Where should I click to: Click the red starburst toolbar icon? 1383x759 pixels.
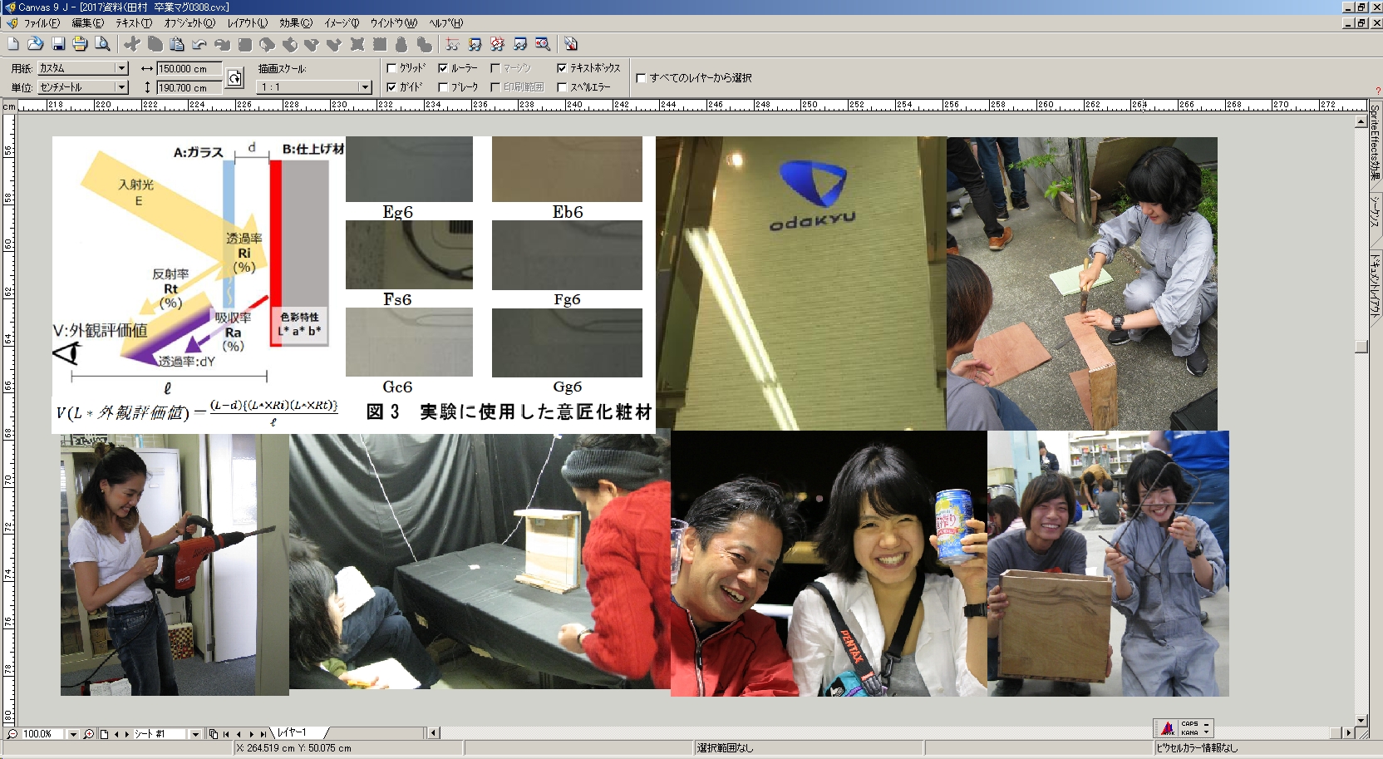tap(497, 44)
